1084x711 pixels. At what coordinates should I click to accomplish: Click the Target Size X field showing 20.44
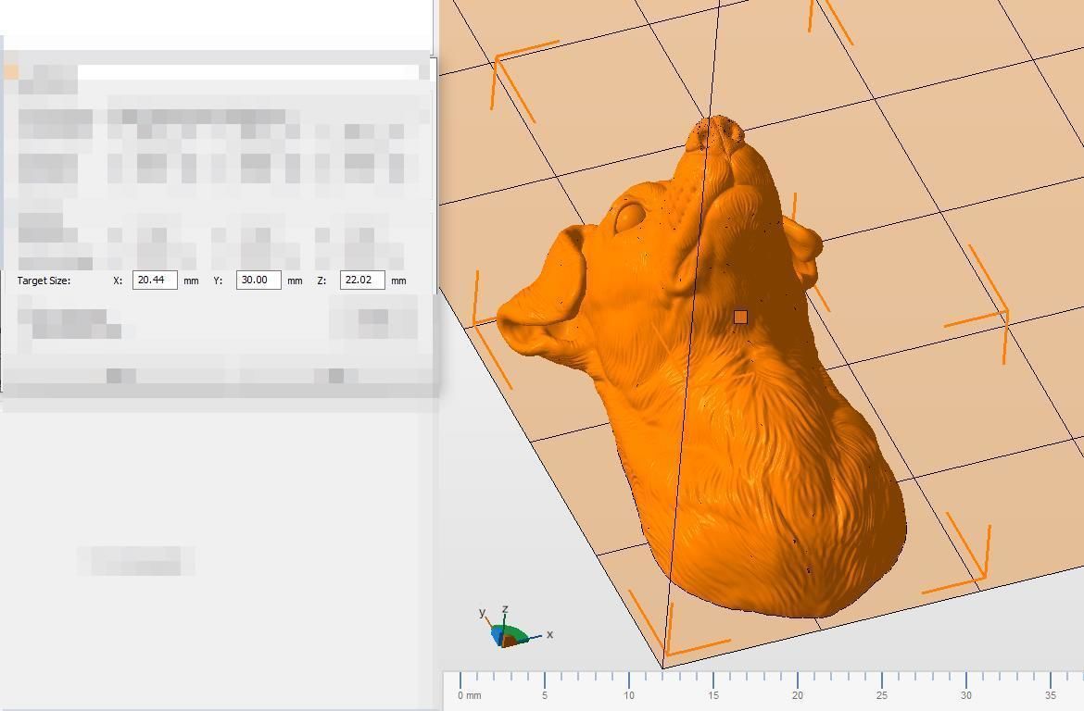155,280
